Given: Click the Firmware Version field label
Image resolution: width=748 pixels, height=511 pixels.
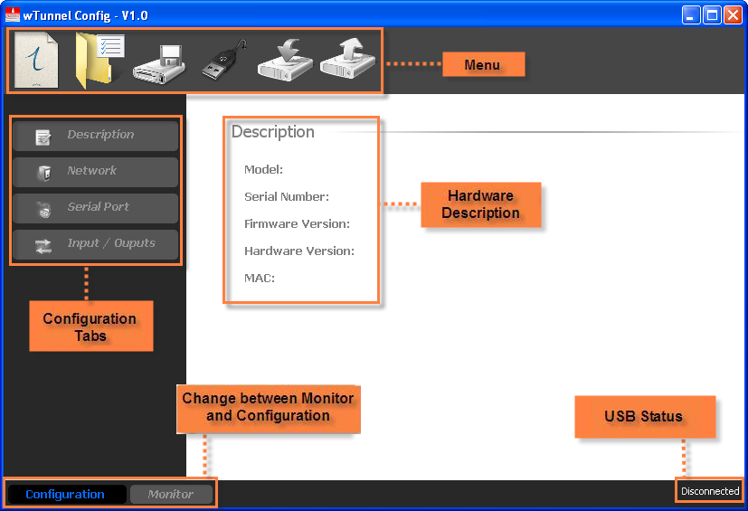Looking at the screenshot, I should [297, 223].
